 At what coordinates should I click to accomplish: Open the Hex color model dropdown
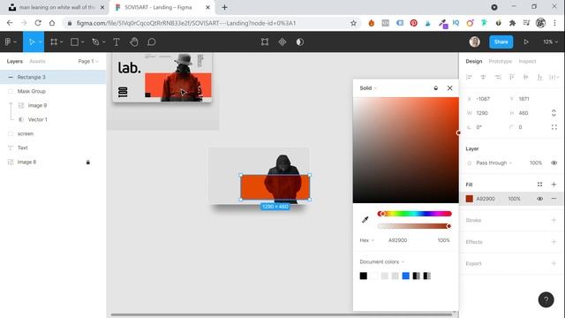[x=366, y=240]
